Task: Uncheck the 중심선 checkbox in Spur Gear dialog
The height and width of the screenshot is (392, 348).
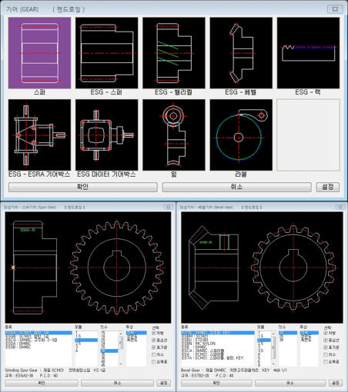Action: [154, 340]
